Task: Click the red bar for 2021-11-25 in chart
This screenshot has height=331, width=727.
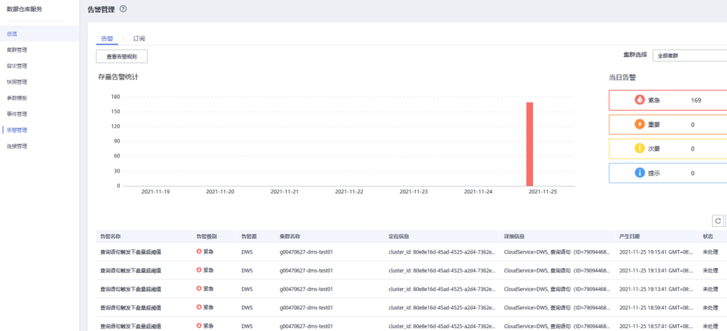Action: click(x=529, y=144)
